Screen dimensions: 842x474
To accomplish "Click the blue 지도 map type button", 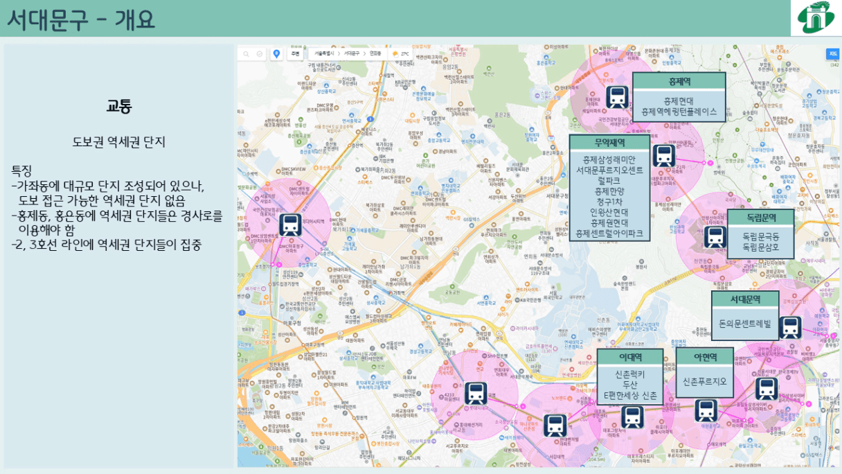I will click(832, 53).
